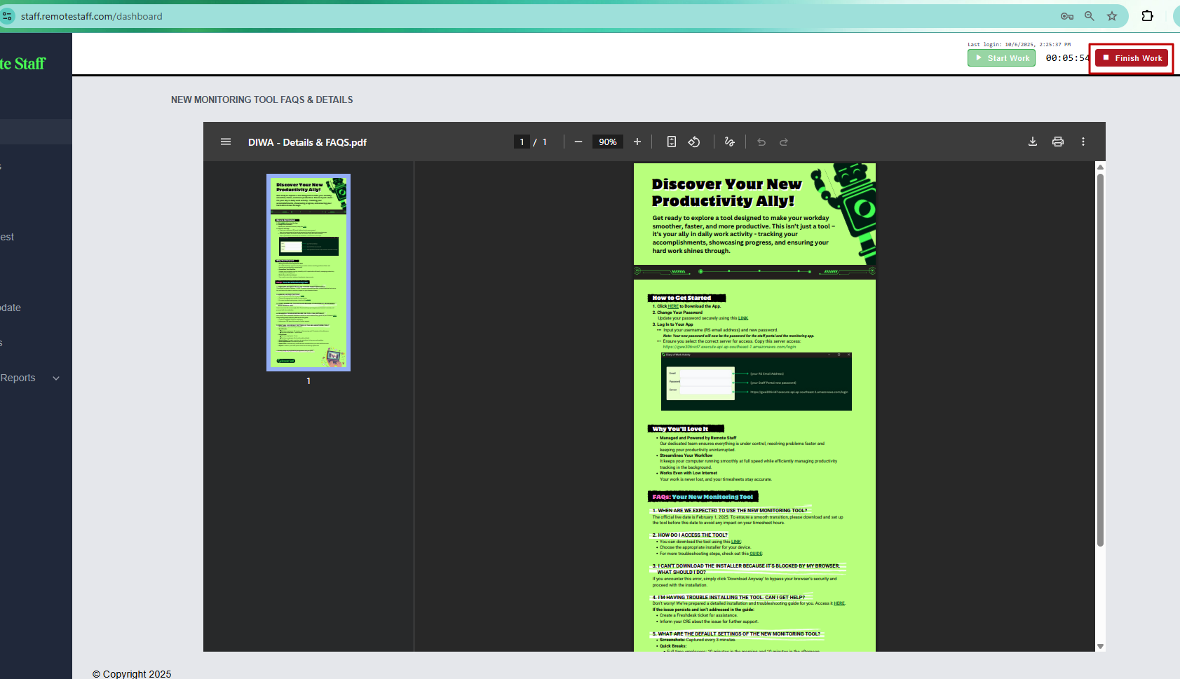Zoom in the PDF with plus icon
This screenshot has height=679, width=1180.
point(637,142)
